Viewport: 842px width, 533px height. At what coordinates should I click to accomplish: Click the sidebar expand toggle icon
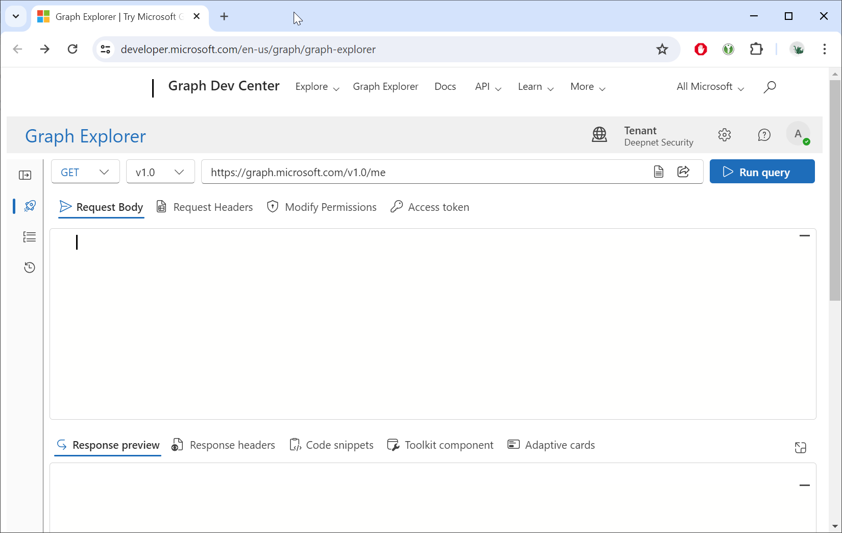click(25, 176)
